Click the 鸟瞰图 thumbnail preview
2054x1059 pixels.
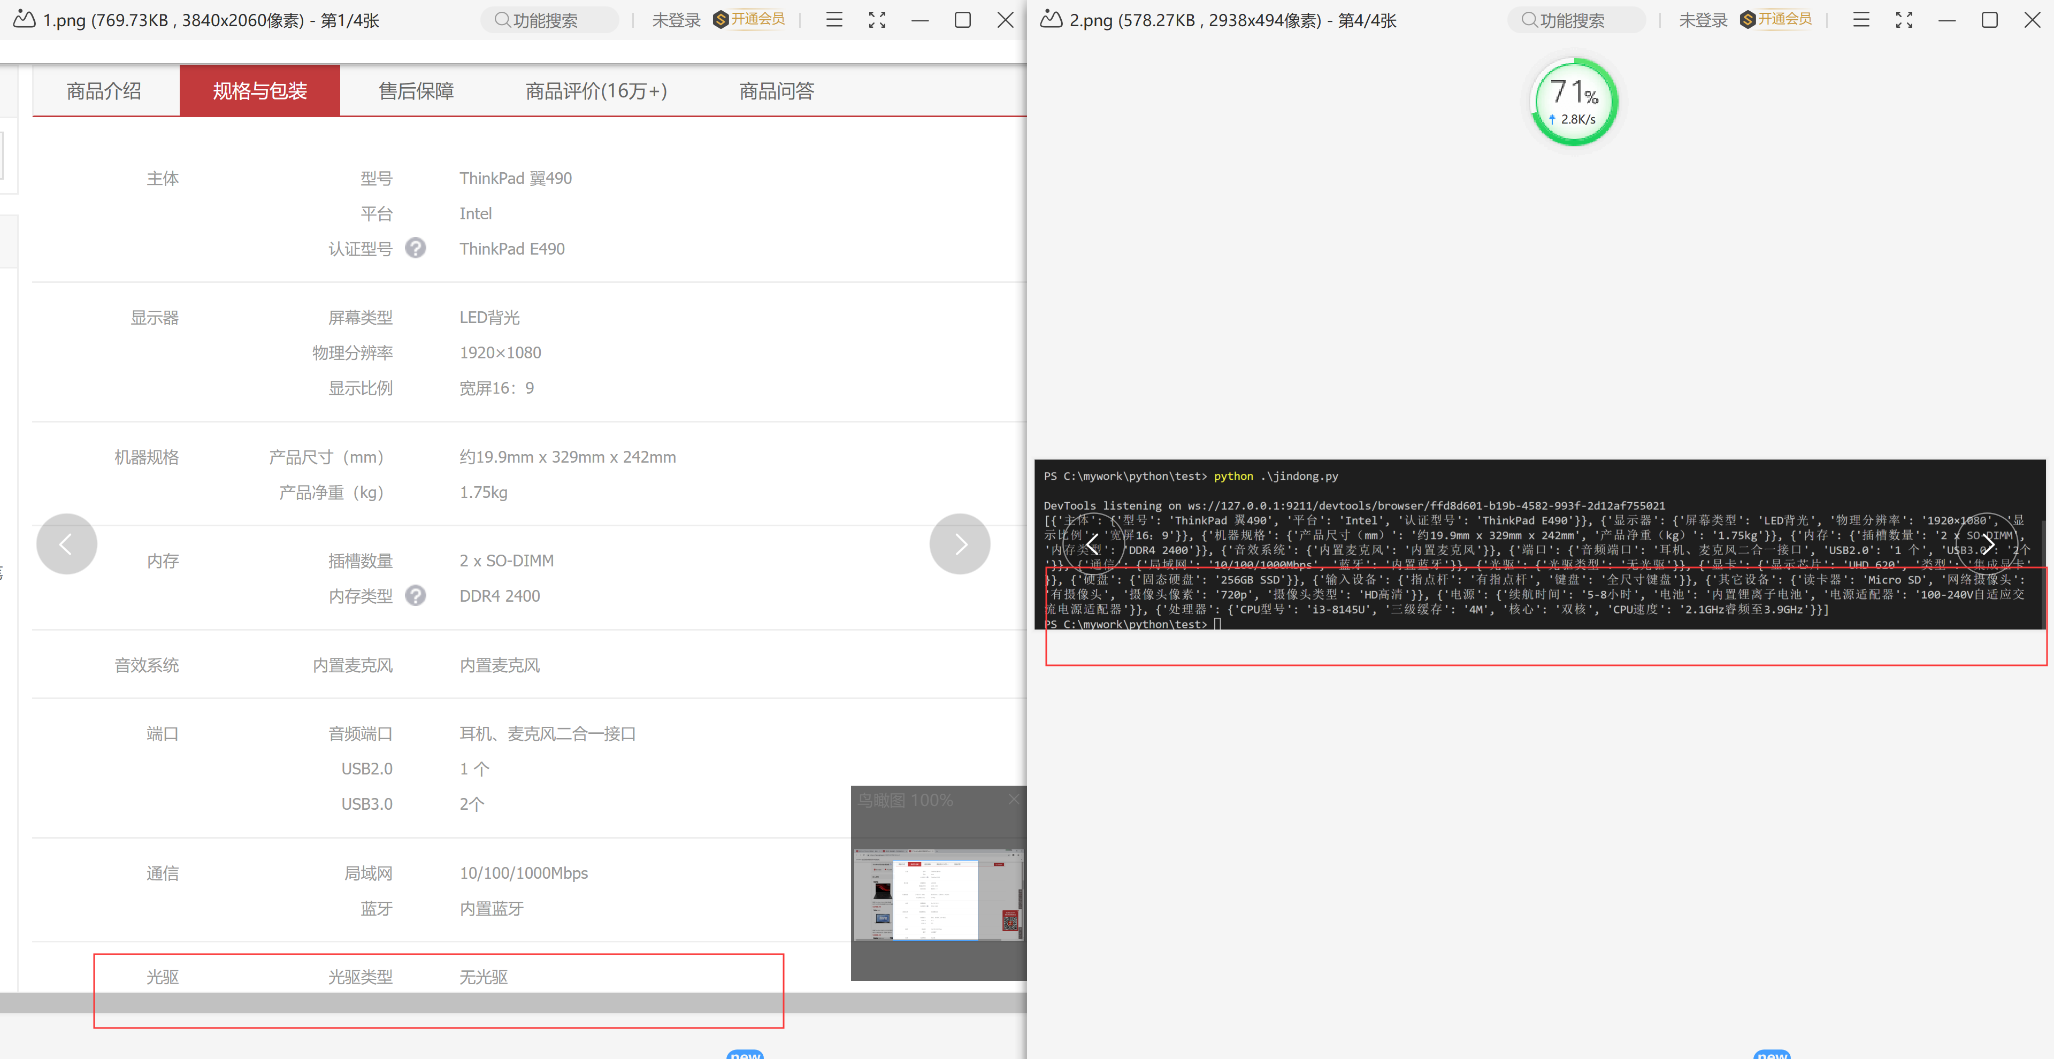coord(939,895)
